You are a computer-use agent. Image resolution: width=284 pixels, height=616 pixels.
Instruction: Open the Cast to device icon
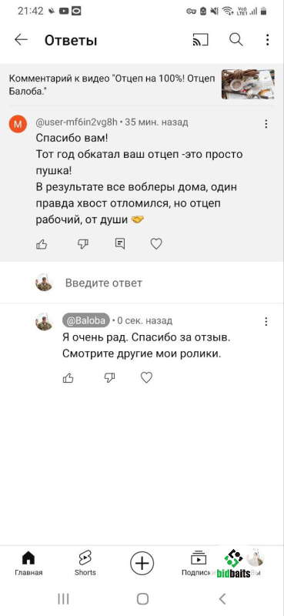click(x=200, y=40)
